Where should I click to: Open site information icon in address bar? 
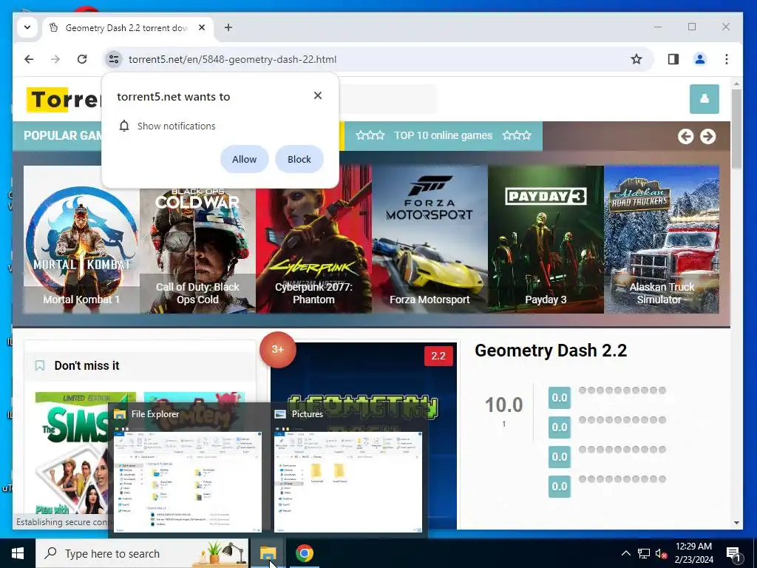pyautogui.click(x=113, y=59)
